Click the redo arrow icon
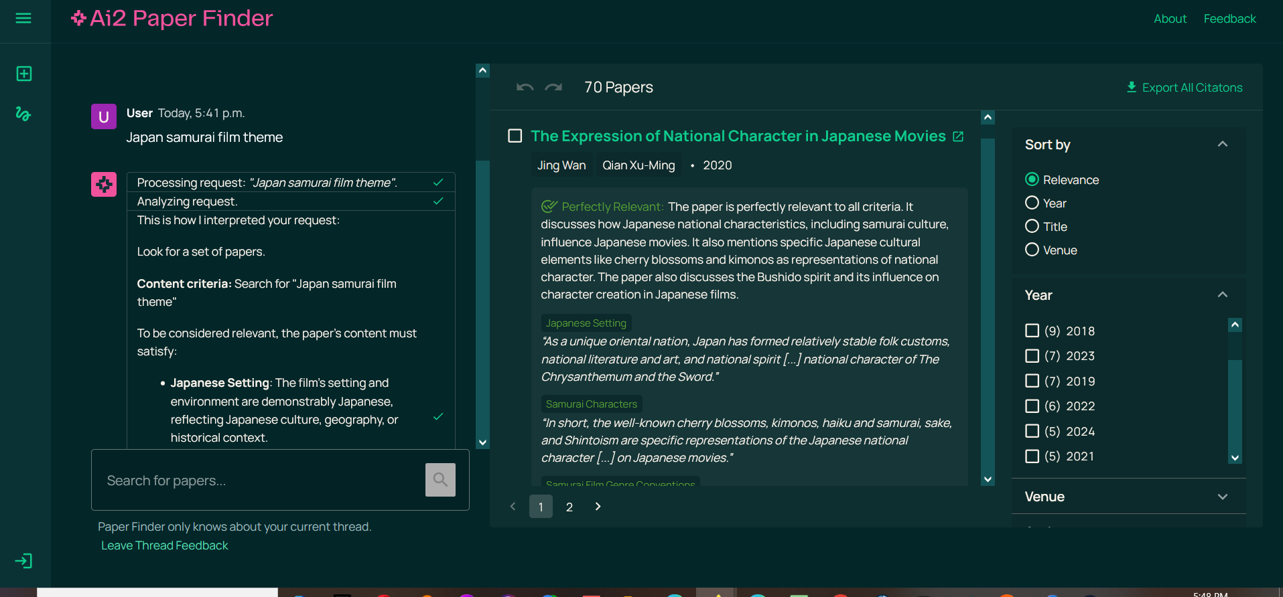The width and height of the screenshot is (1283, 597). pyautogui.click(x=553, y=88)
